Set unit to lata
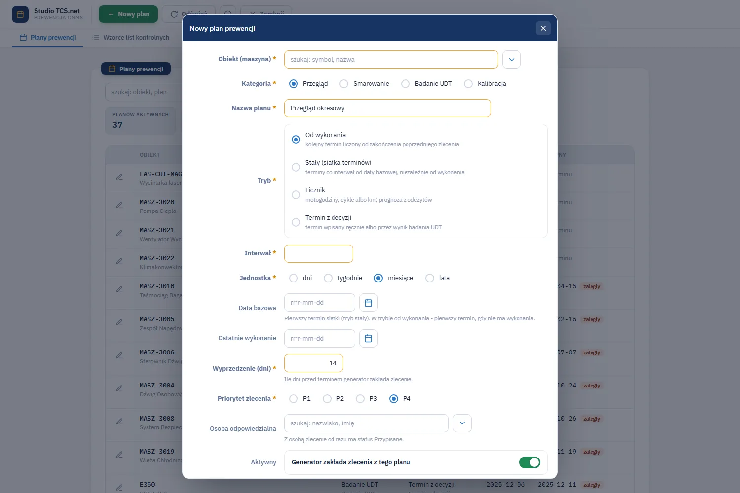This screenshot has height=493, width=740. point(430,278)
